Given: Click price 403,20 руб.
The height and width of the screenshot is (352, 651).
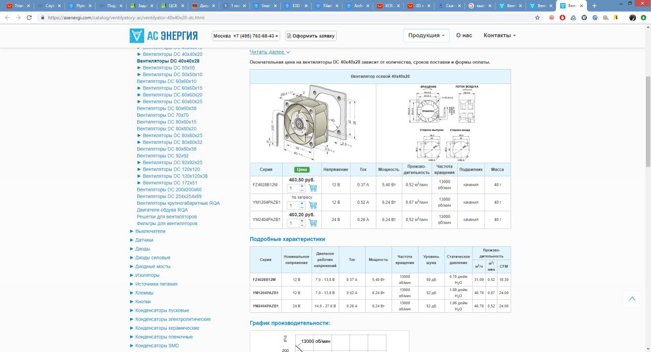Looking at the screenshot, I should point(302,214).
